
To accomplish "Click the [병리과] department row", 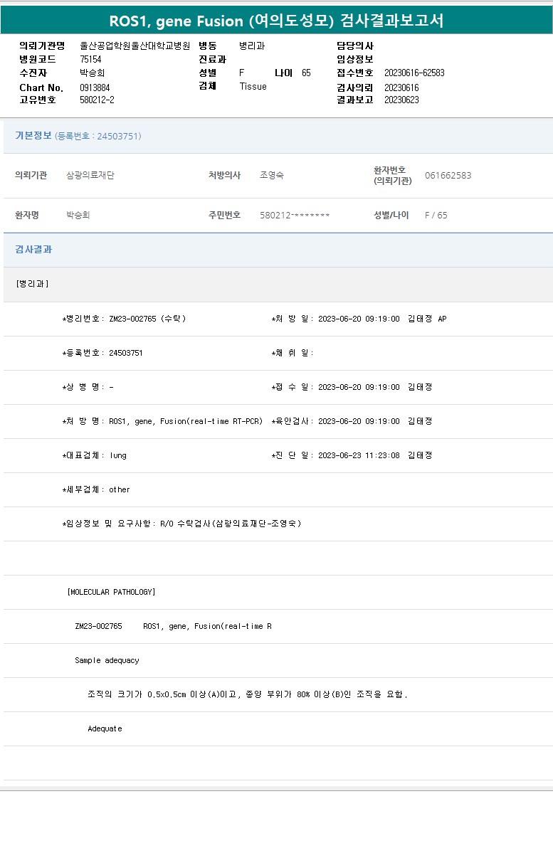I will pos(32,284).
